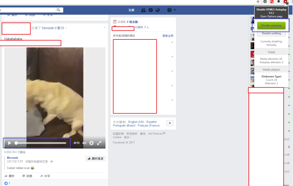Click Disable HTML5 Autoplay extension icon
Viewport: 293px width, 186px height.
coord(286,2)
